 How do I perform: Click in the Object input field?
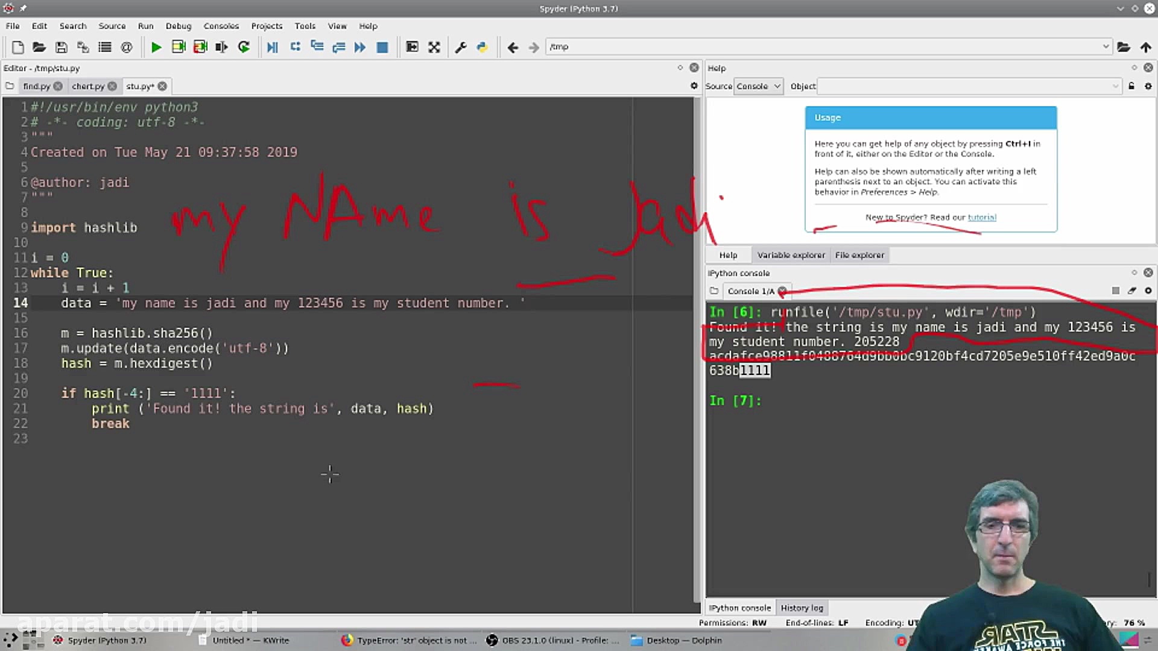(965, 86)
